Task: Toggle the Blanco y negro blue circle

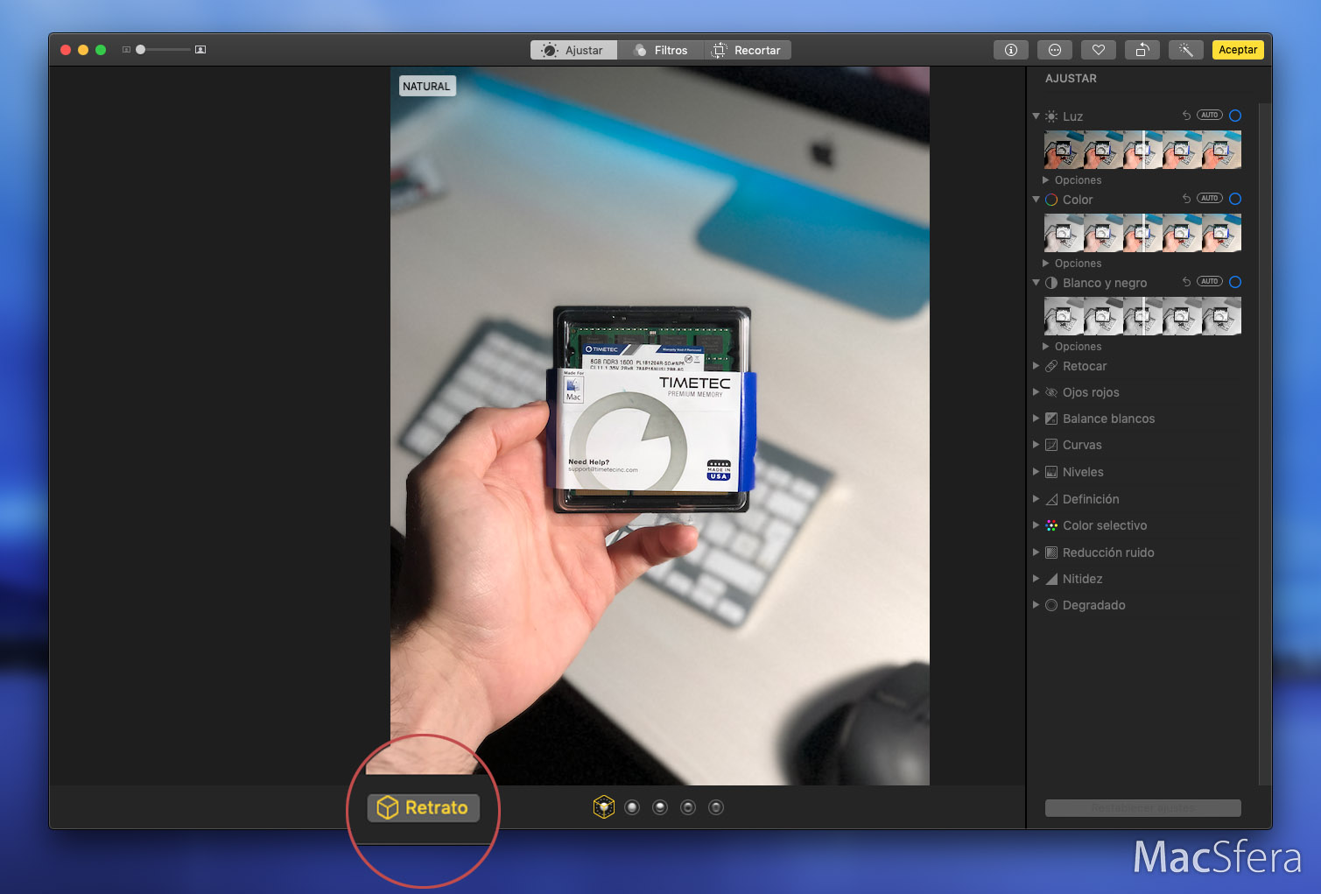Action: [1235, 282]
